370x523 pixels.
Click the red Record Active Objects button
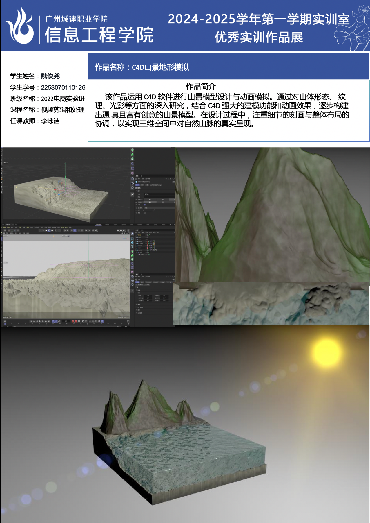coord(73,321)
